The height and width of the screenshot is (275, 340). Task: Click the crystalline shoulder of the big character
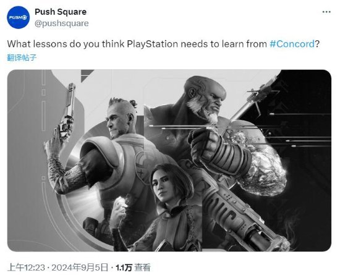(x=262, y=165)
